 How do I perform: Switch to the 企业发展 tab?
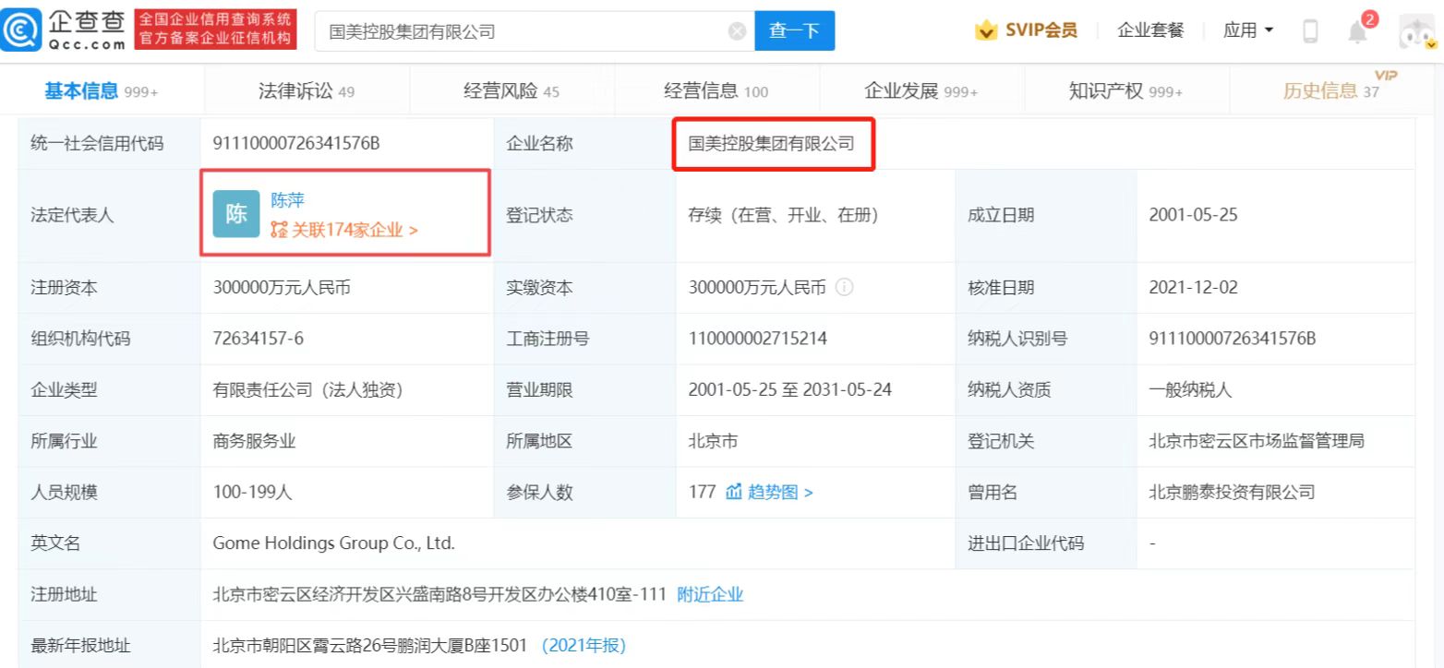pyautogui.click(x=921, y=90)
